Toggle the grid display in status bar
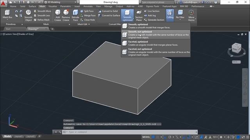250x140 pixels. pyautogui.click(x=153, y=137)
